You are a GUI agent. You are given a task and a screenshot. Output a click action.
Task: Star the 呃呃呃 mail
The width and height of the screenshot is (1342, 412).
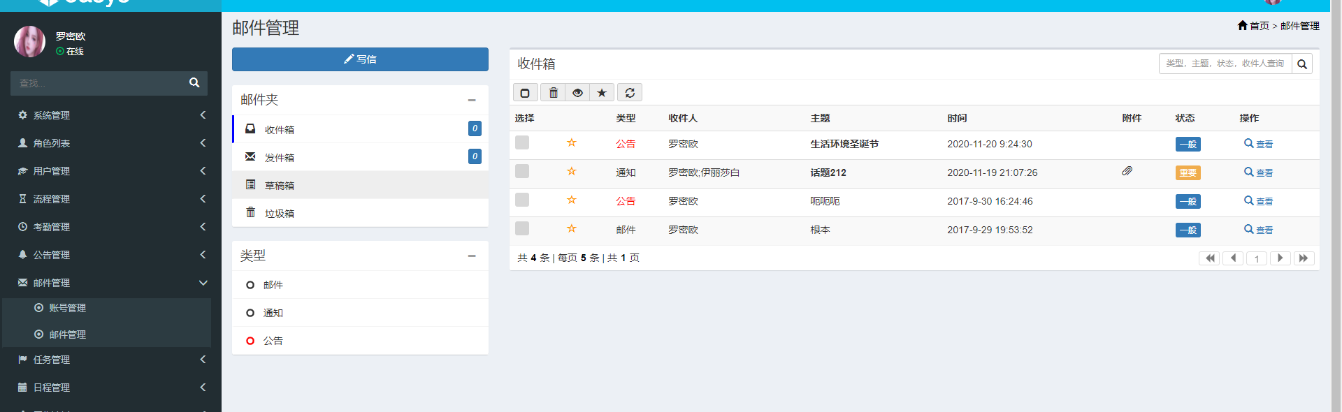571,200
